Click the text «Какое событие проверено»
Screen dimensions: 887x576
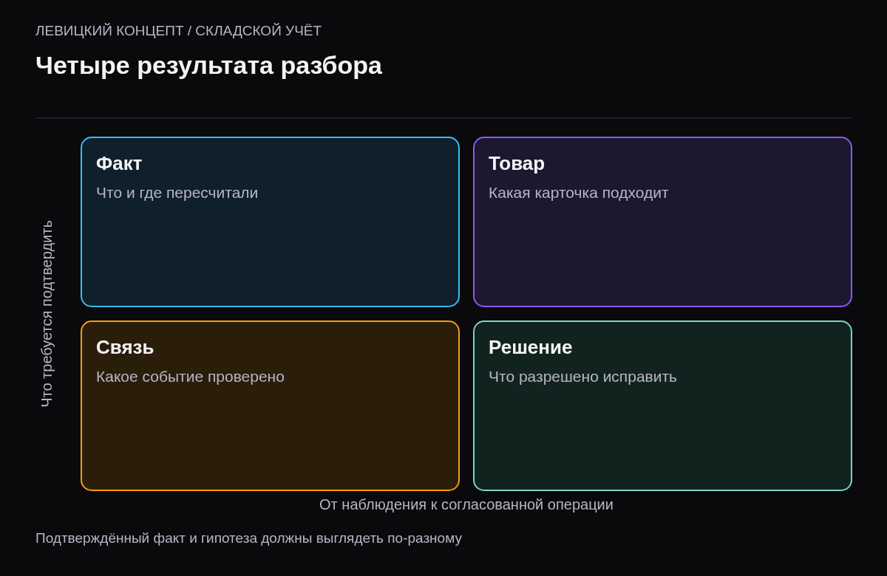[x=190, y=377]
